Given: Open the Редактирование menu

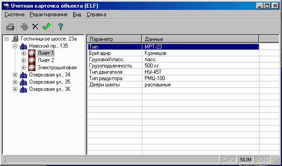Looking at the screenshot, I should 48,14.
